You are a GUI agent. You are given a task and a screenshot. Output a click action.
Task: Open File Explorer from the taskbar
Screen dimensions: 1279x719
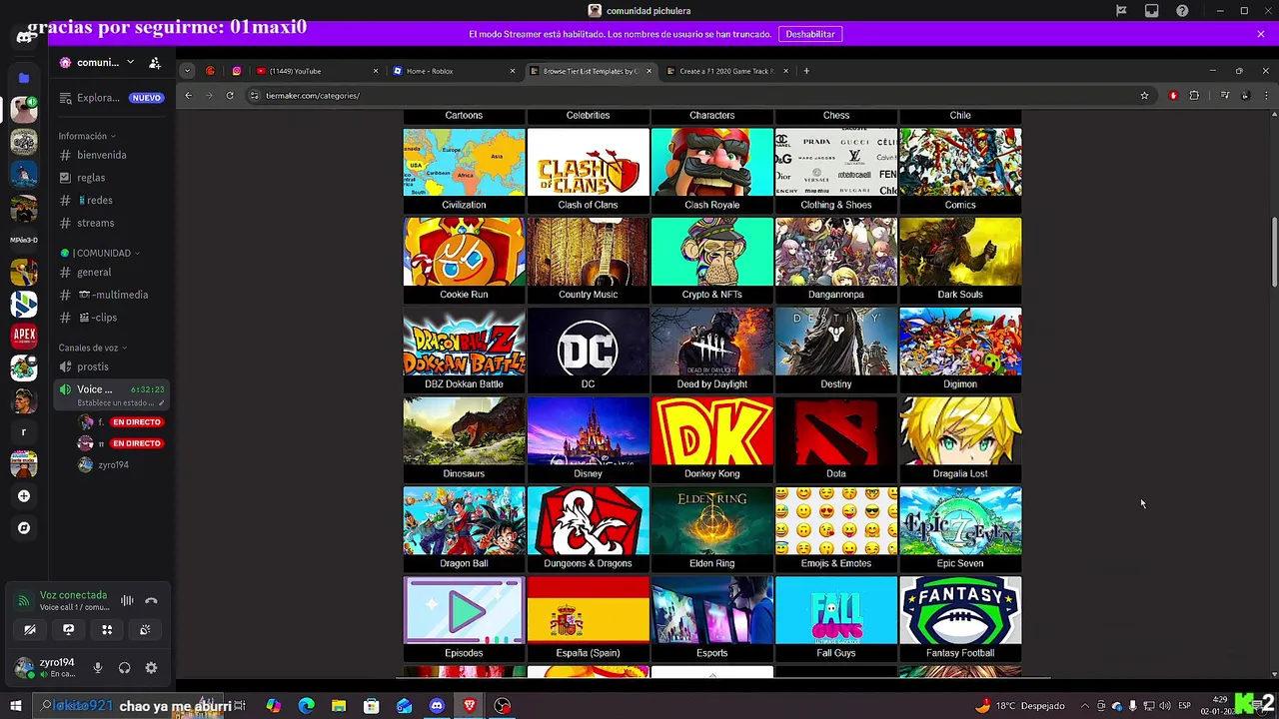pos(339,706)
